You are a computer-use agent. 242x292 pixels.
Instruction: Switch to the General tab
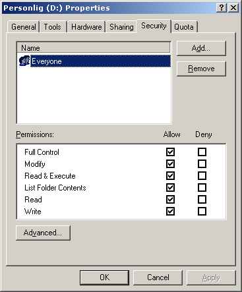[24, 27]
